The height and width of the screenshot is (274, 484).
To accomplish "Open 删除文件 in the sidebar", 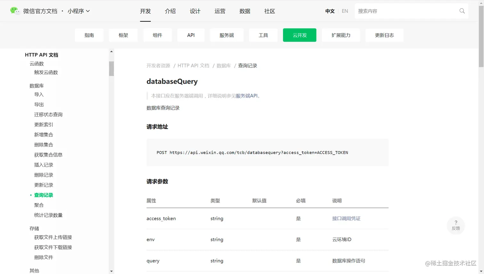I will point(44,257).
